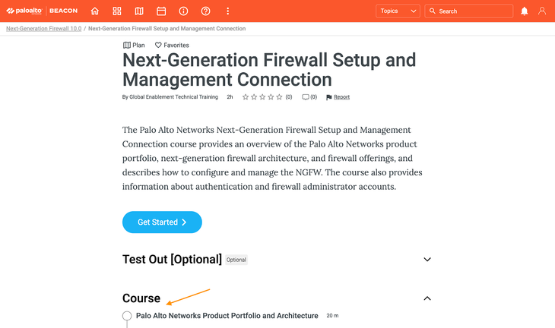
Task: Open the help question mark icon
Action: (205, 11)
